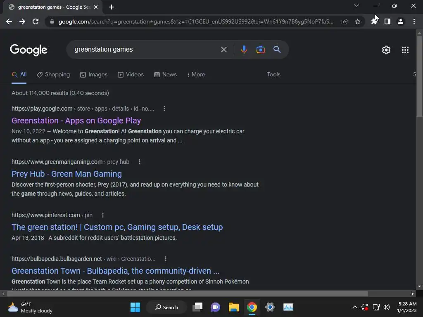Open Windows Start menu
This screenshot has height=317, width=423.
[135, 307]
